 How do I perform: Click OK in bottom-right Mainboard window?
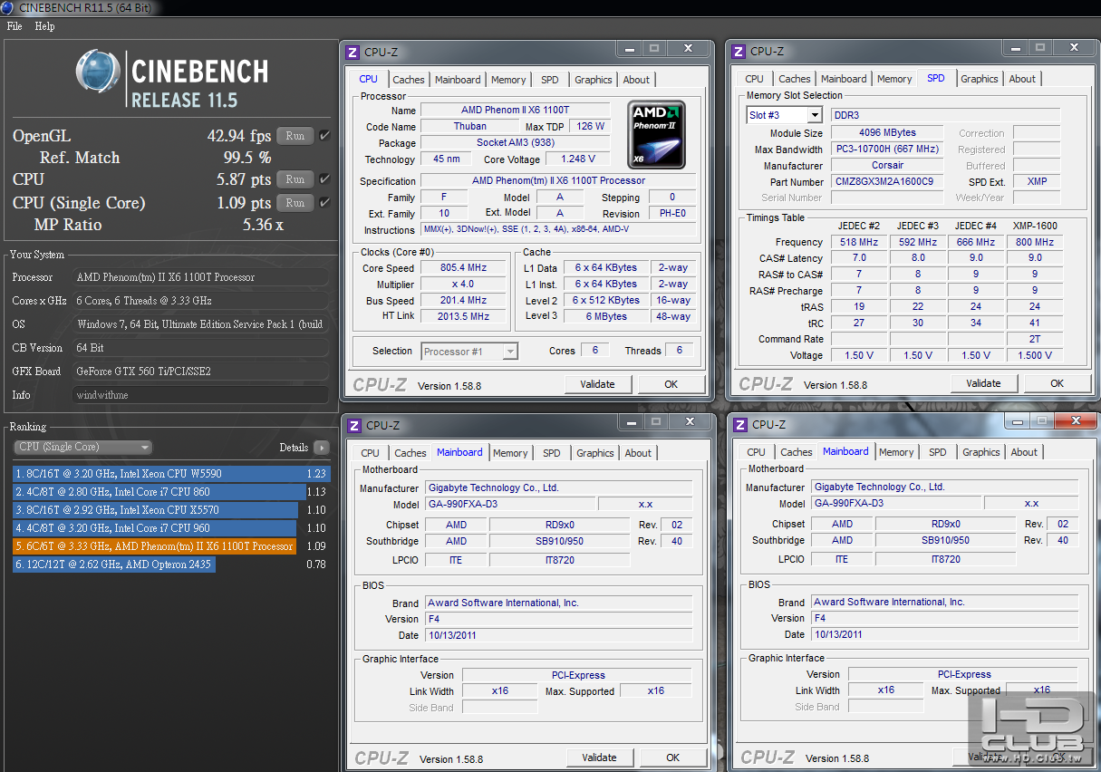click(1058, 757)
